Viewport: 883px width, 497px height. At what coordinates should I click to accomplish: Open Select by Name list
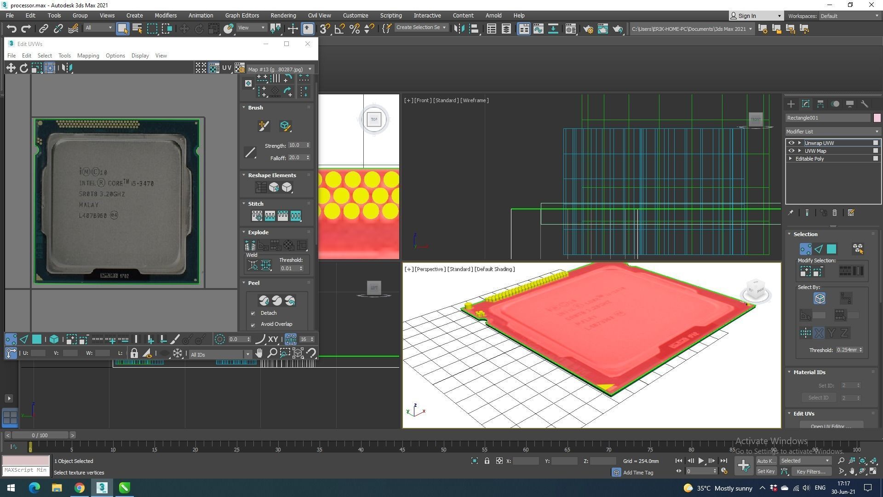pyautogui.click(x=137, y=29)
